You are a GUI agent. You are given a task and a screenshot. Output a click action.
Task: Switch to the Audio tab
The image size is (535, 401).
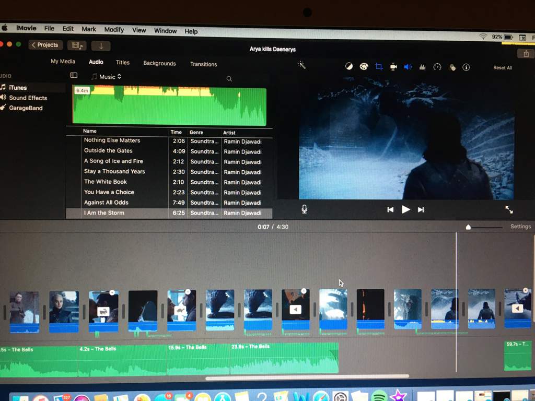pos(96,62)
